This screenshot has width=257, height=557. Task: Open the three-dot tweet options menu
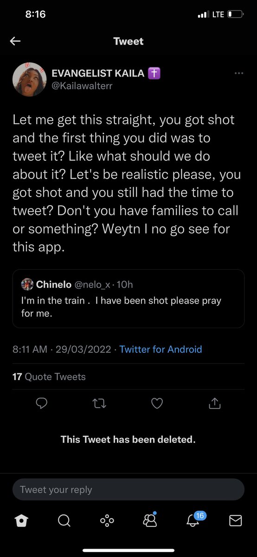tap(239, 73)
